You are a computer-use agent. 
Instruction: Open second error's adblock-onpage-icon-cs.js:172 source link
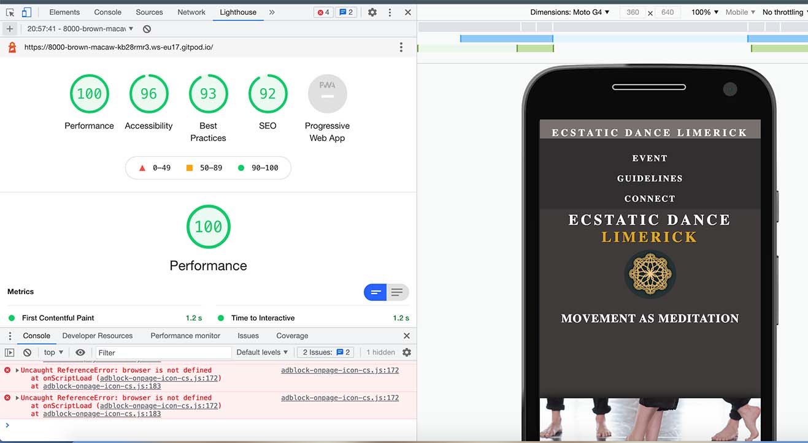click(x=340, y=398)
